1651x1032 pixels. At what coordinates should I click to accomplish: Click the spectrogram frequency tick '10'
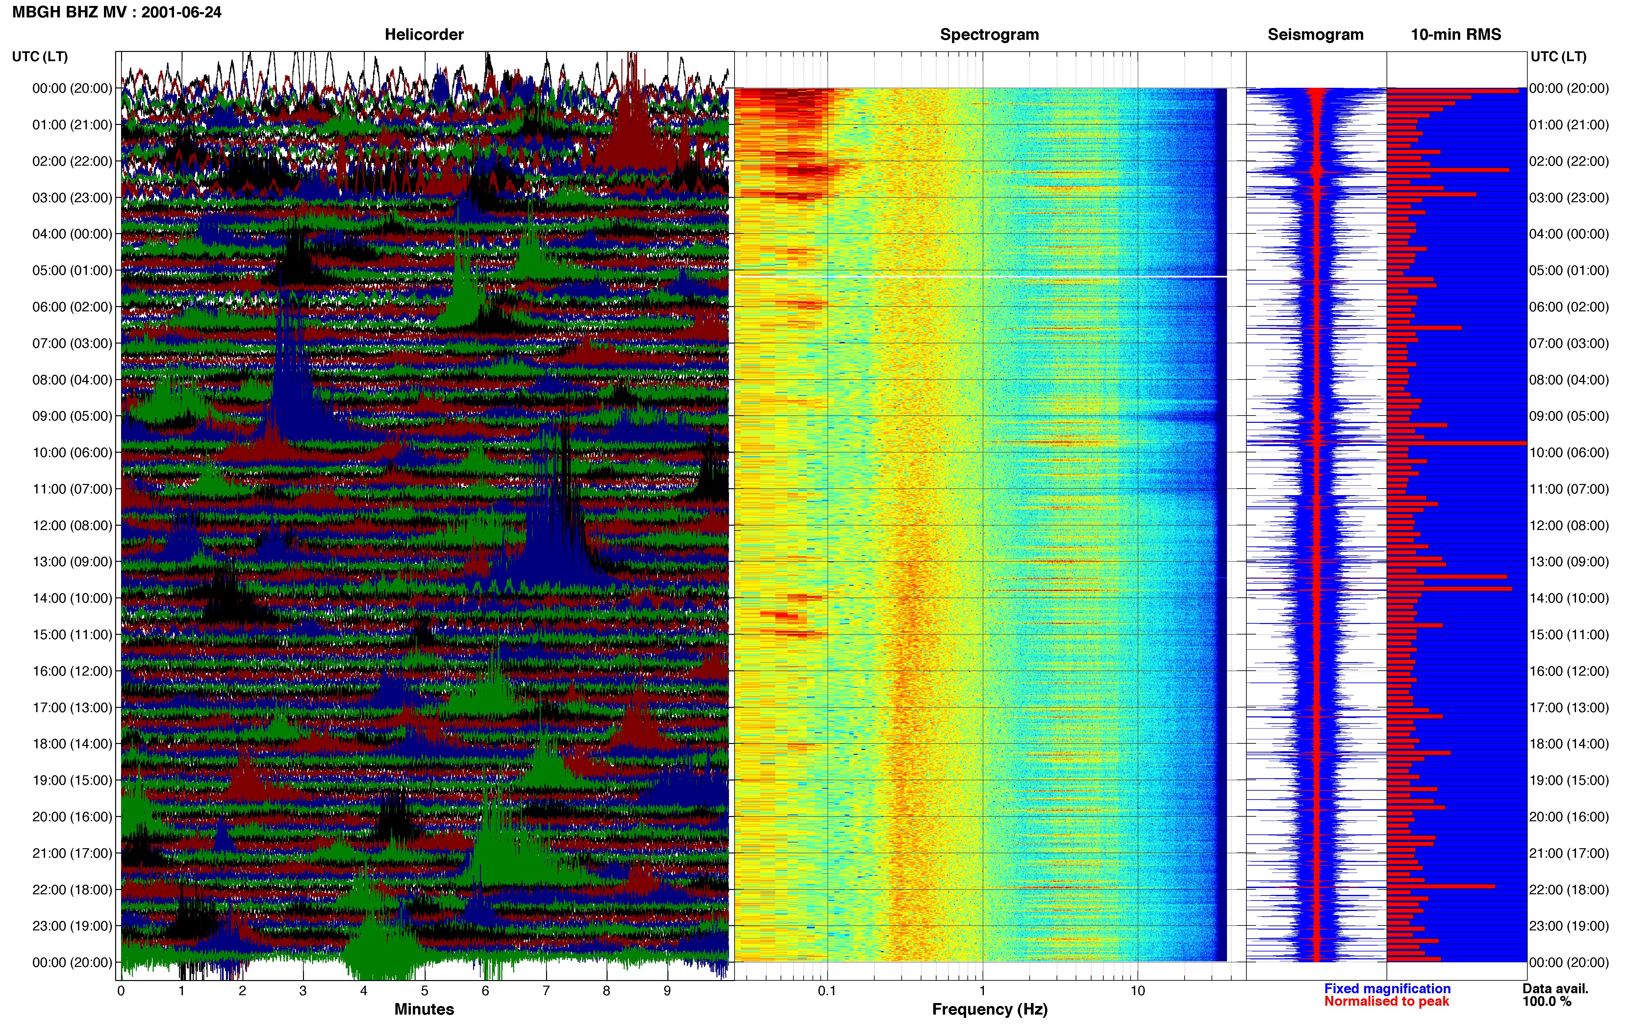click(x=1138, y=991)
